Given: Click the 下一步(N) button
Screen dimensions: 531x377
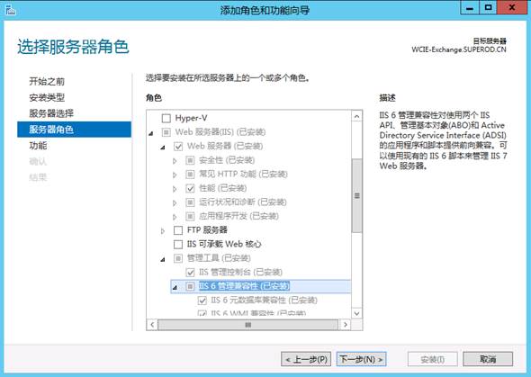Looking at the screenshot, I should coord(361,359).
